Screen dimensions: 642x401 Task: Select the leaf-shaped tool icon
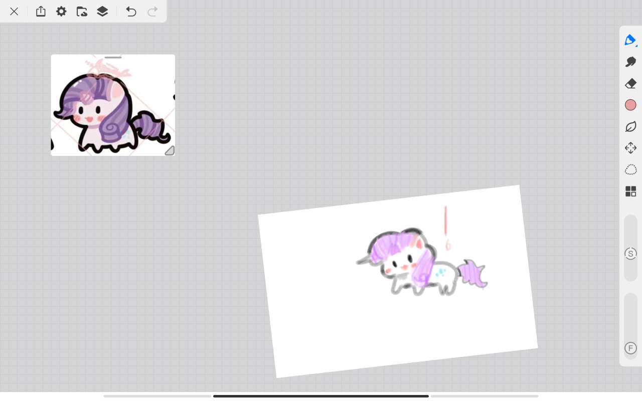pyautogui.click(x=630, y=126)
